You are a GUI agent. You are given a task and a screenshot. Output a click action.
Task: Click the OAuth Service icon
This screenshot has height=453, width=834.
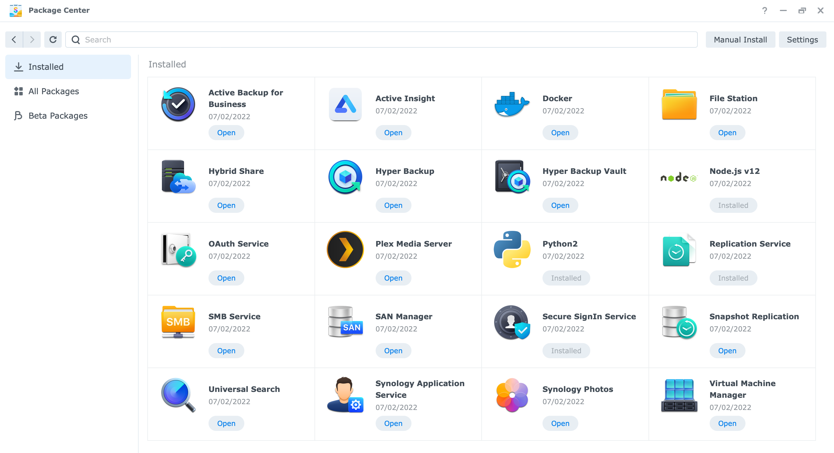tap(179, 250)
